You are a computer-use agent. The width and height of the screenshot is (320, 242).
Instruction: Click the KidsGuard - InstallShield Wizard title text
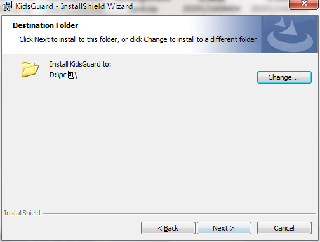coord(74,6)
